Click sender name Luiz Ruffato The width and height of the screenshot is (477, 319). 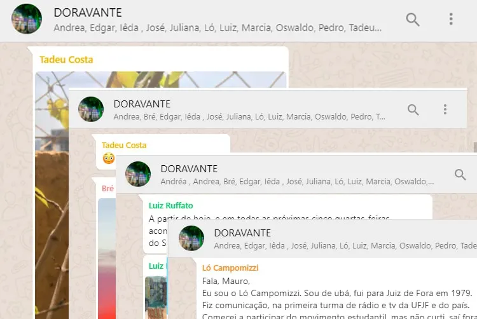pyautogui.click(x=171, y=206)
